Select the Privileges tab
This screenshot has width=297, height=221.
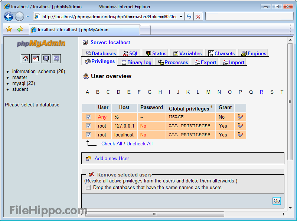click(100, 61)
